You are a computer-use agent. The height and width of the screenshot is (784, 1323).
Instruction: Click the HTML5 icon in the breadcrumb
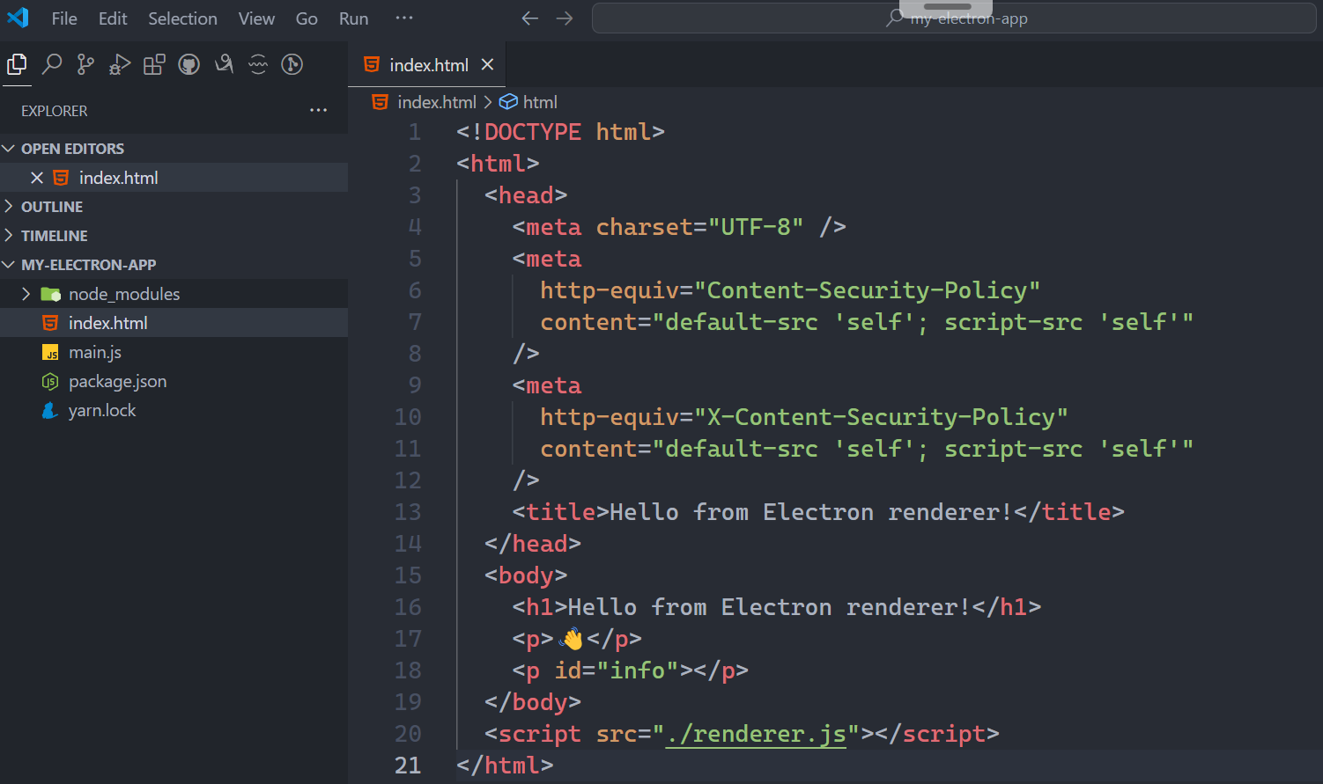coord(380,102)
